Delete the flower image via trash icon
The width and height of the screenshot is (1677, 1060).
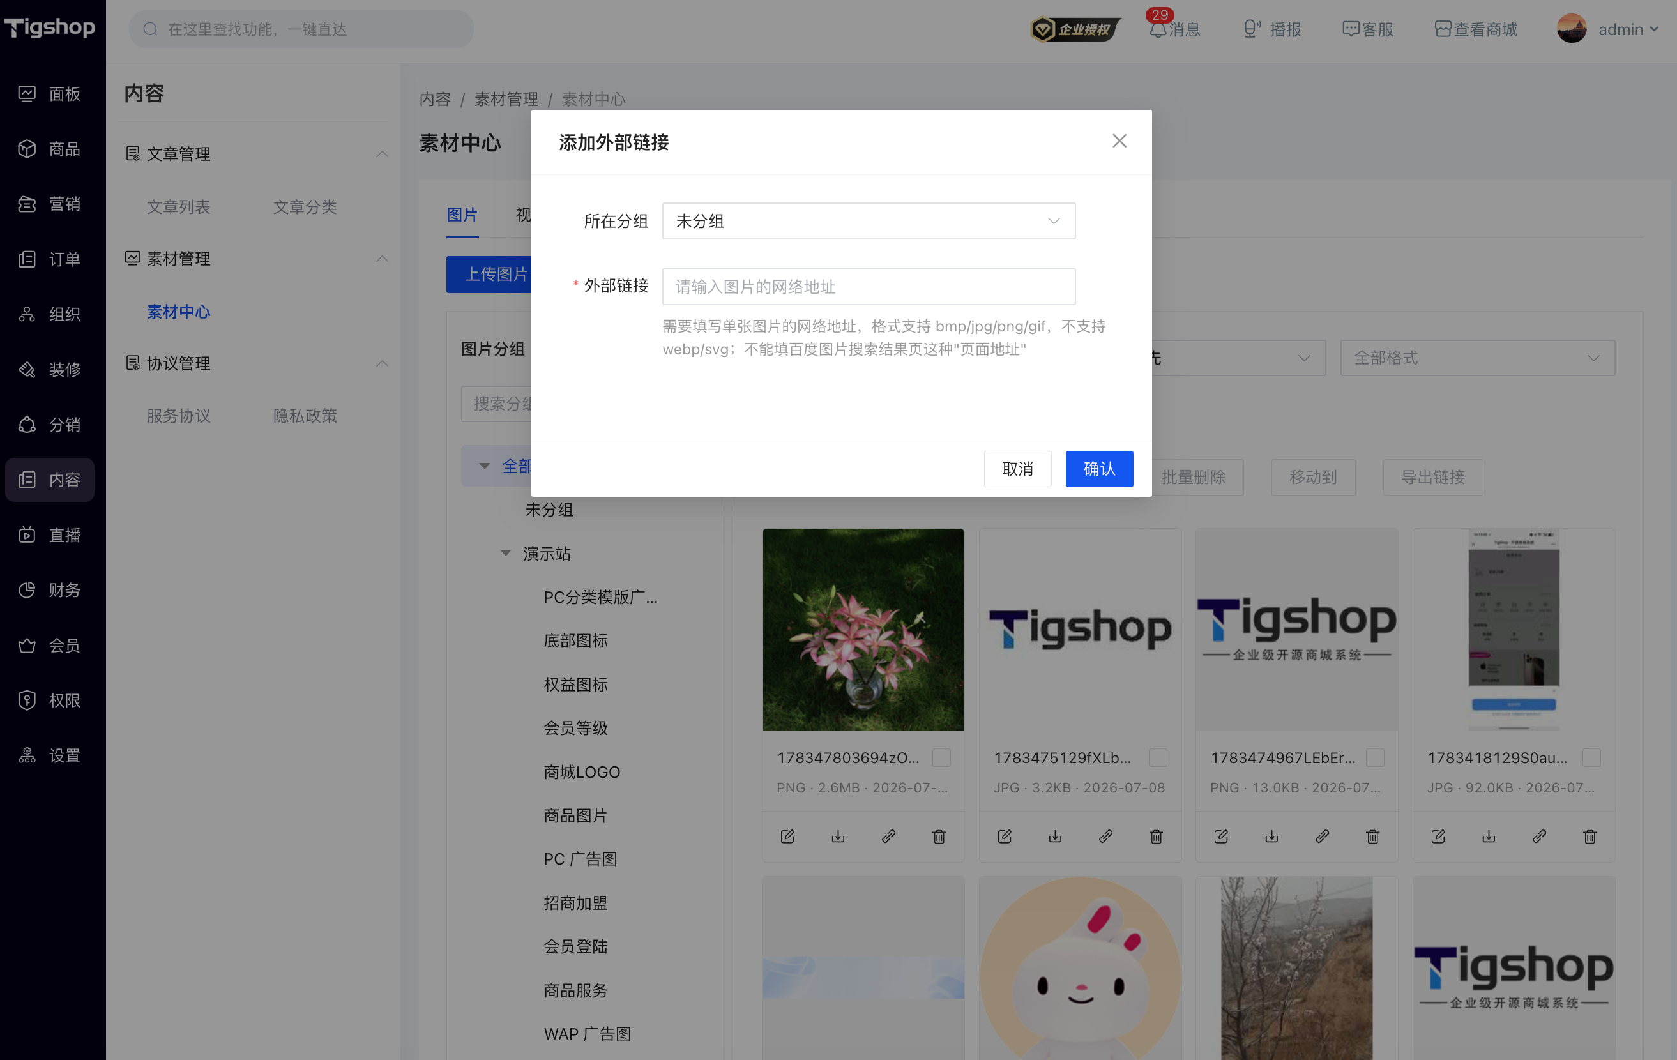pyautogui.click(x=939, y=837)
